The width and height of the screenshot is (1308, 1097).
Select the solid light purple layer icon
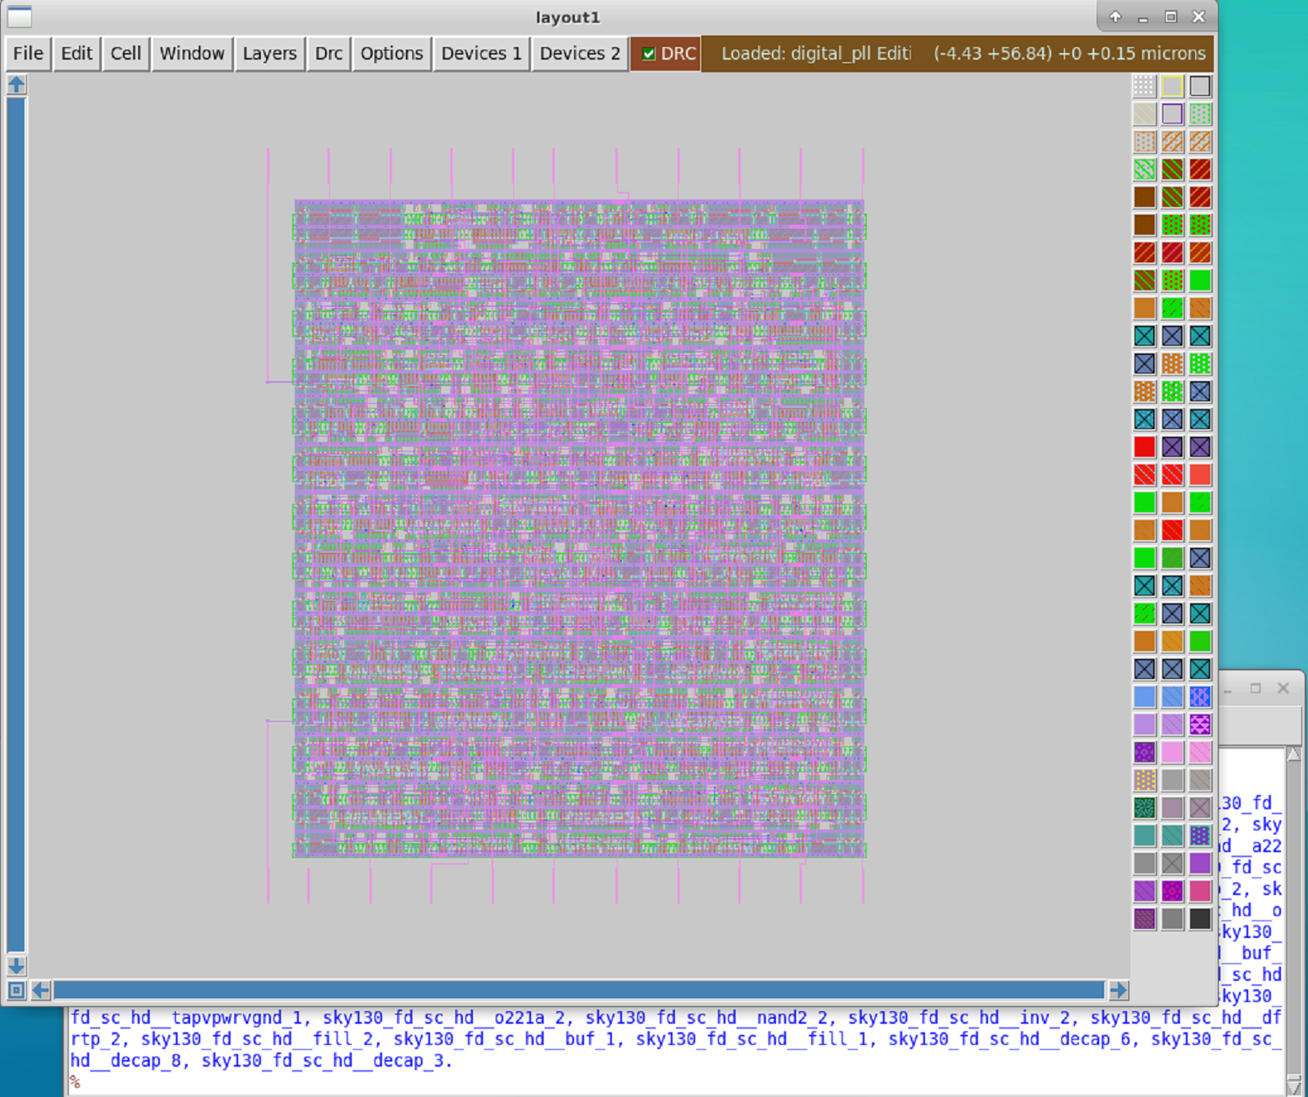[x=1145, y=724]
